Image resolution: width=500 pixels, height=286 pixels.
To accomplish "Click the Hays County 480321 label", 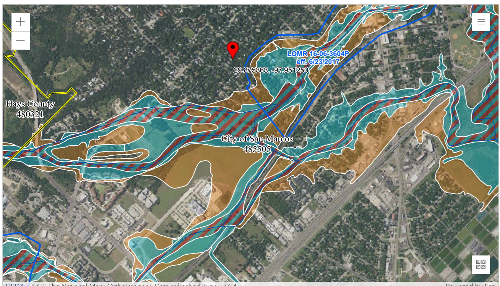I will 30,109.
